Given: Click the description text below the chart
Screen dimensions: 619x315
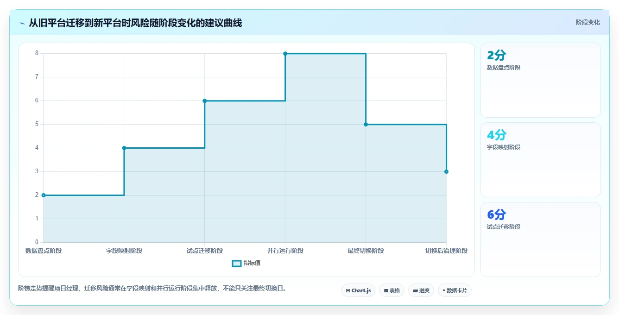Looking at the screenshot, I should (154, 288).
